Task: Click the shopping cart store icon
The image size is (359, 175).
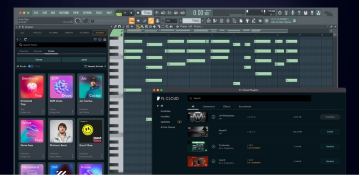Action: pos(266,21)
